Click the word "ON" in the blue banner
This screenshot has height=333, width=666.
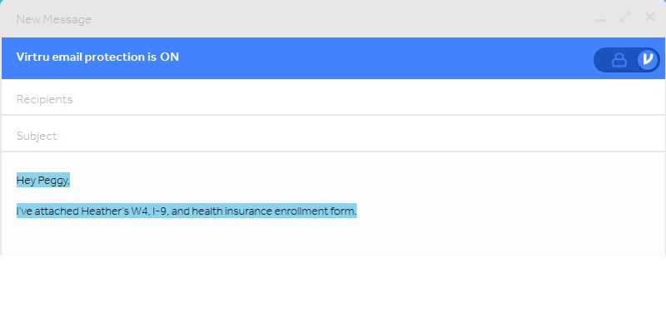pos(170,57)
